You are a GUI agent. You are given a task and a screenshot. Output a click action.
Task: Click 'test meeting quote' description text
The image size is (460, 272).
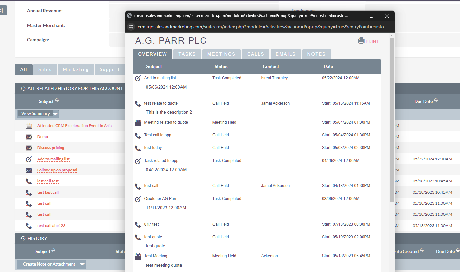click(x=164, y=265)
